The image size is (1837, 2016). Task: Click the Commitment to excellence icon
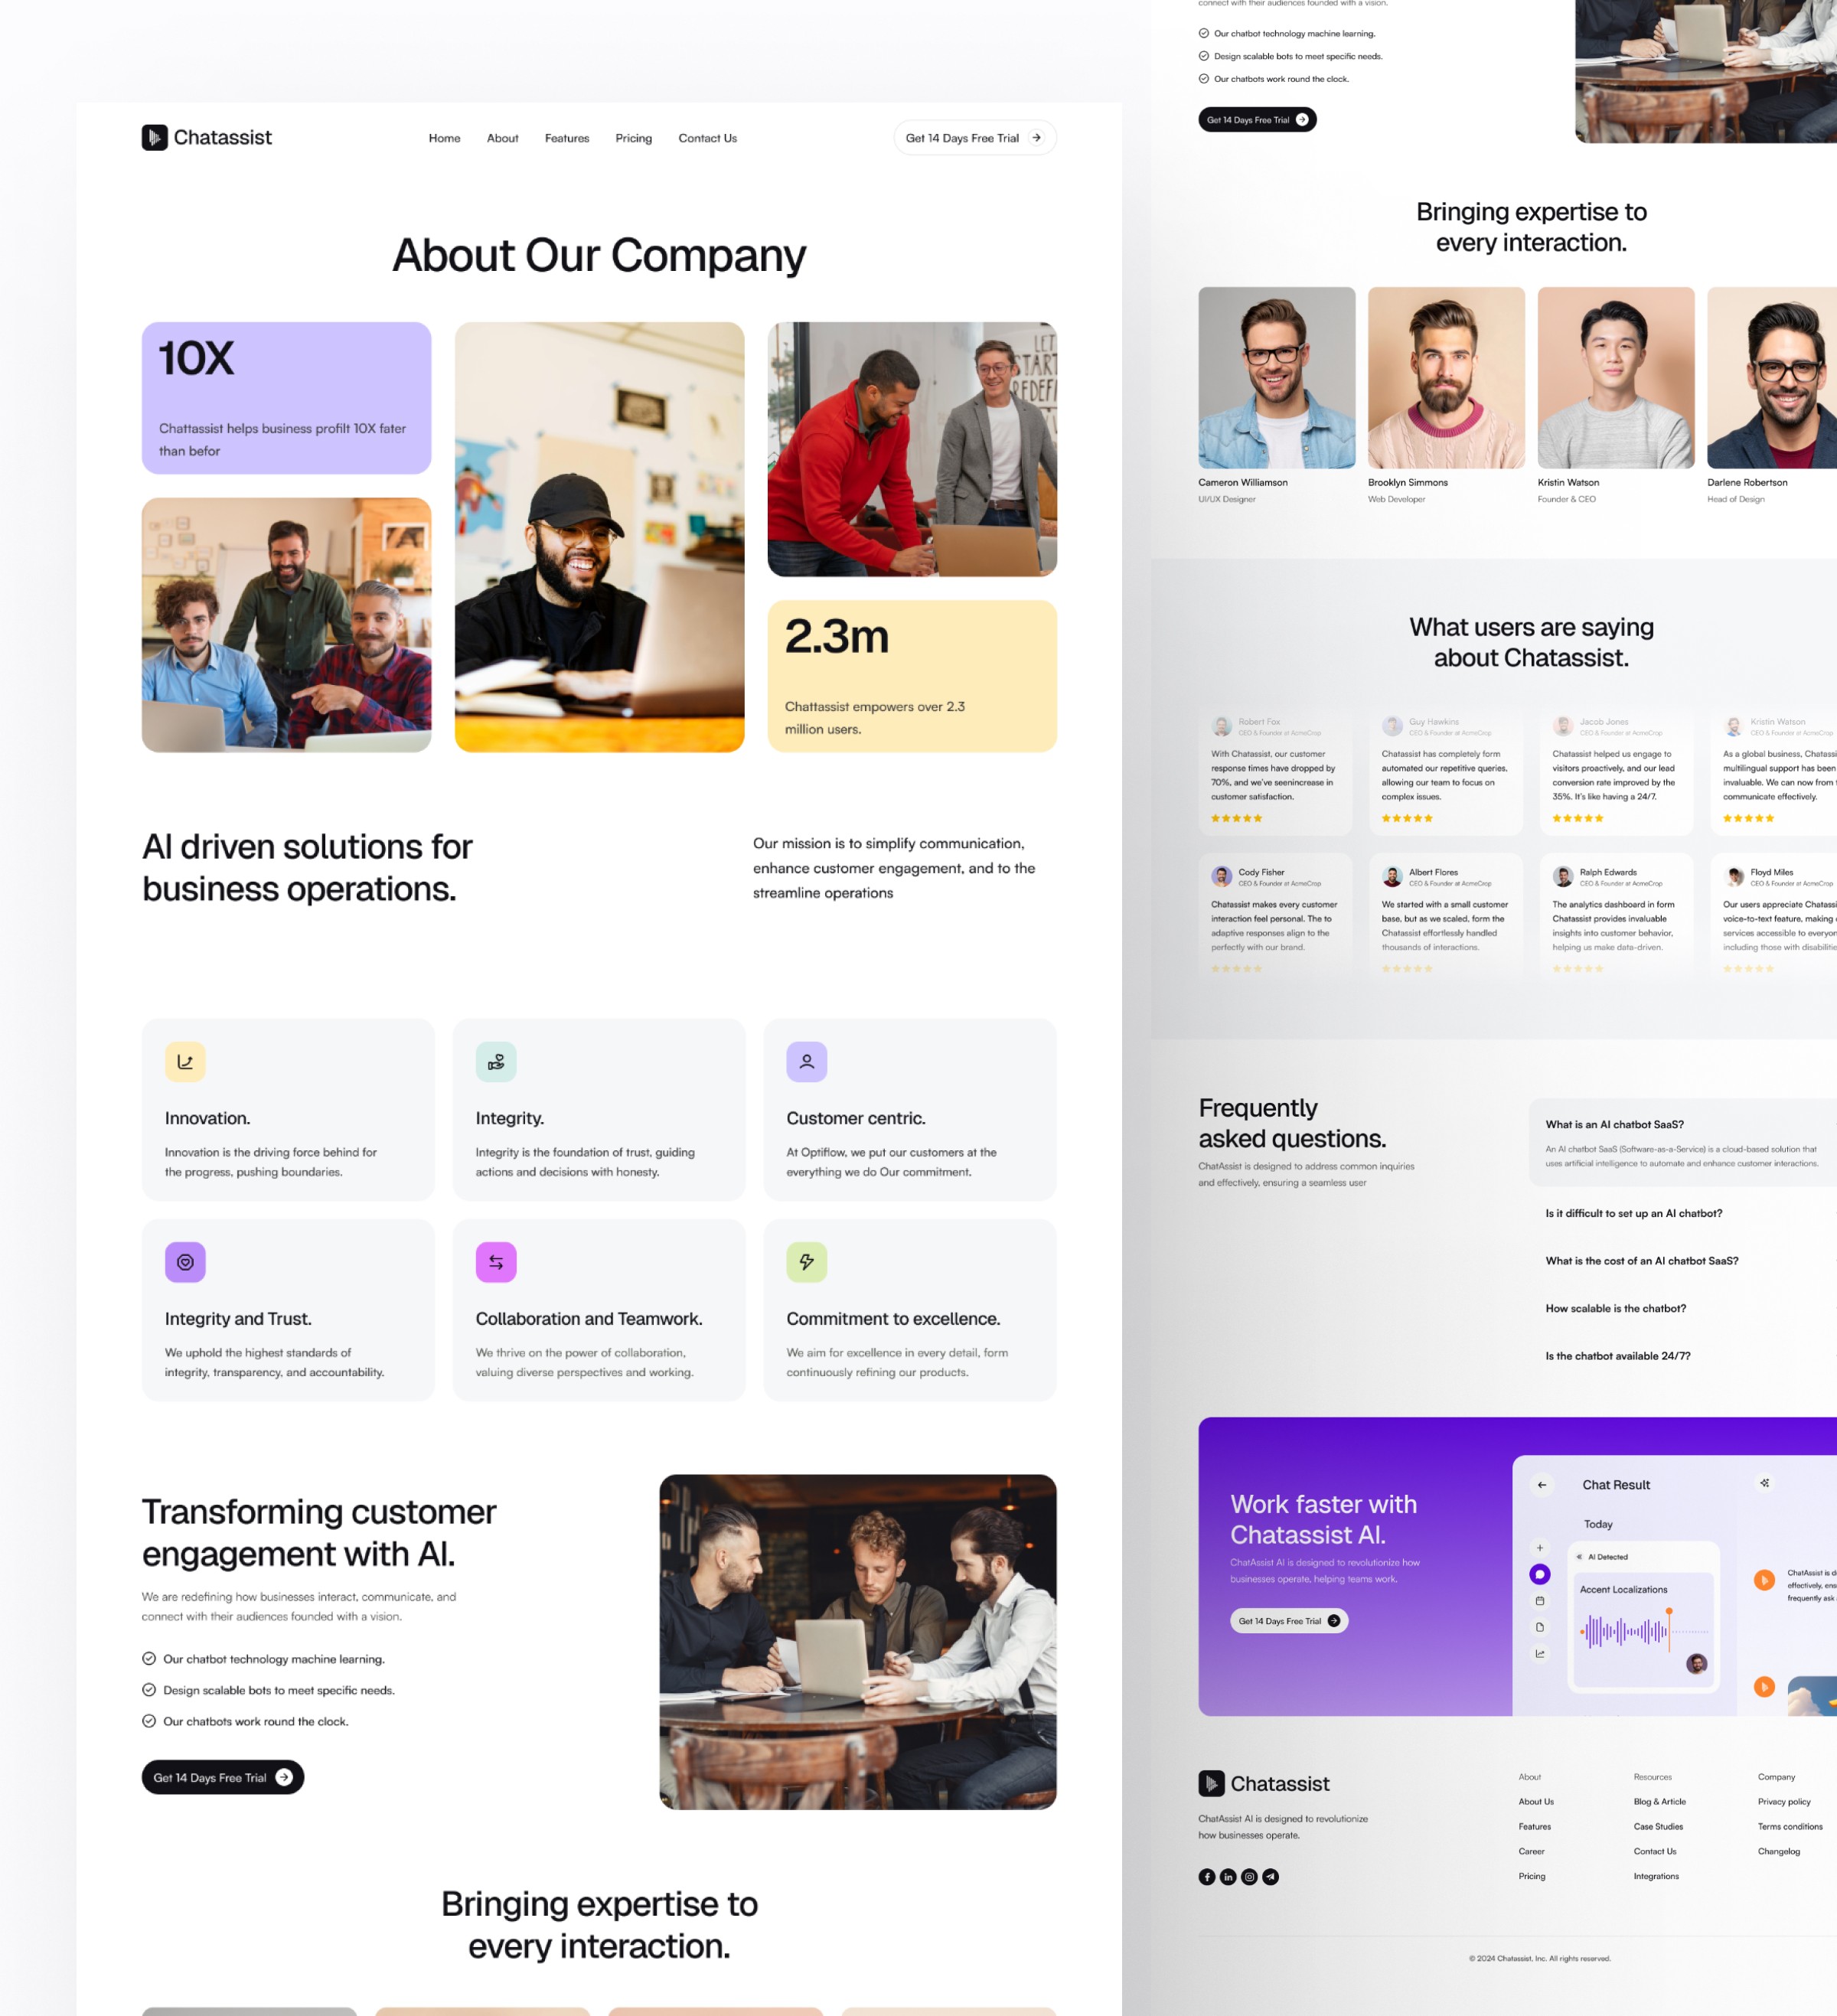coord(804,1261)
